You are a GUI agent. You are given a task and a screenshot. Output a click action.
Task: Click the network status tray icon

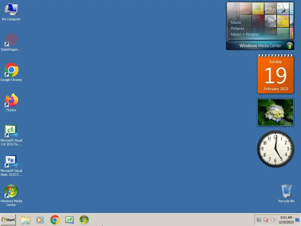coord(259,220)
